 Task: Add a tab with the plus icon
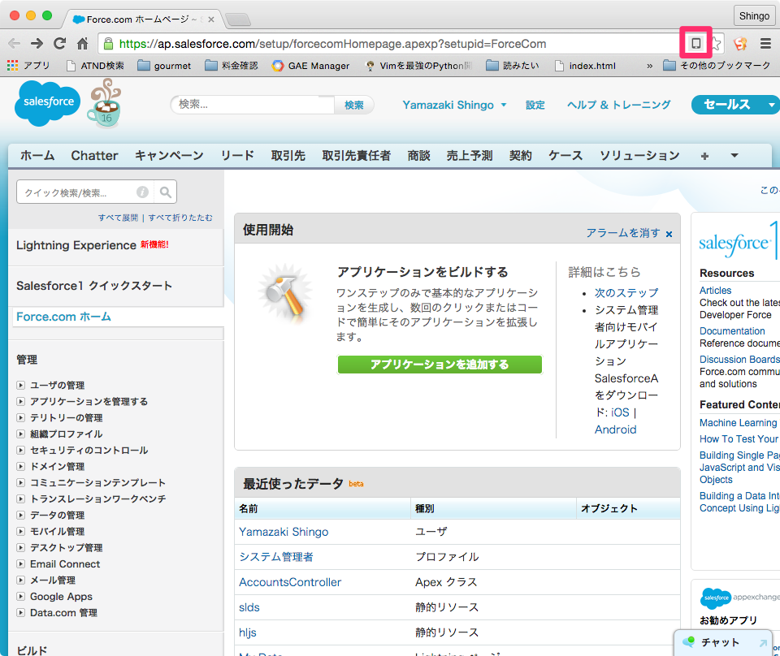pyautogui.click(x=704, y=156)
